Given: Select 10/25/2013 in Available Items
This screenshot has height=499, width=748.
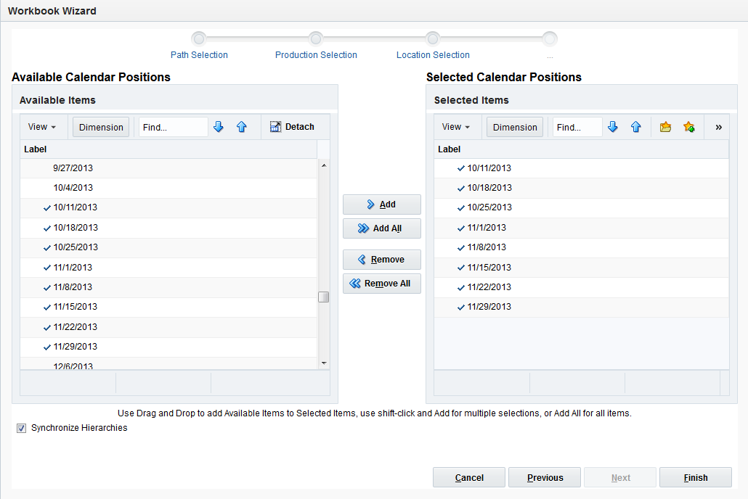Looking at the screenshot, I should point(169,247).
